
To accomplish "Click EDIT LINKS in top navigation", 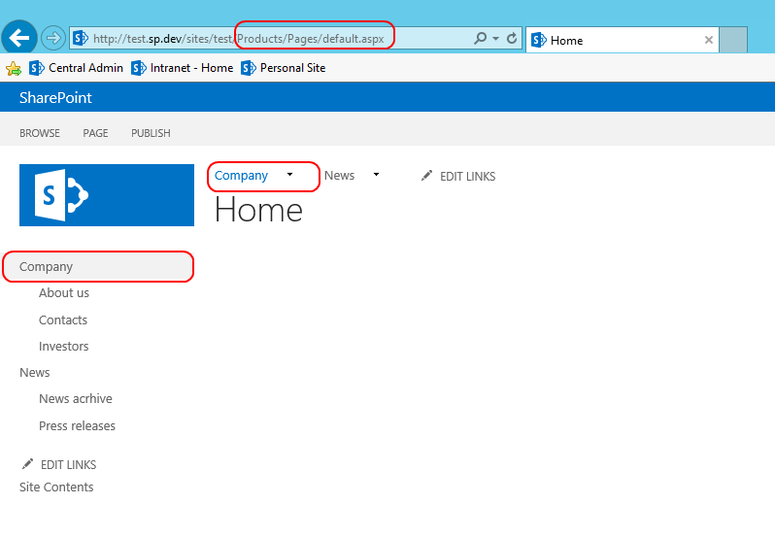I will (467, 177).
